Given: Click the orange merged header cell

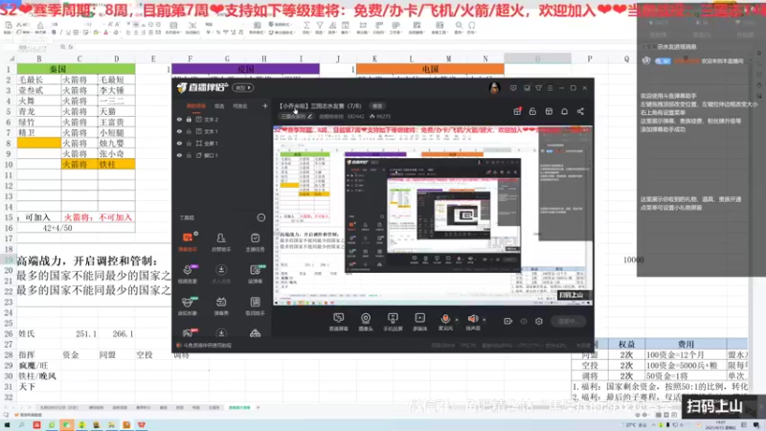Looking at the screenshot, I should pos(430,69).
